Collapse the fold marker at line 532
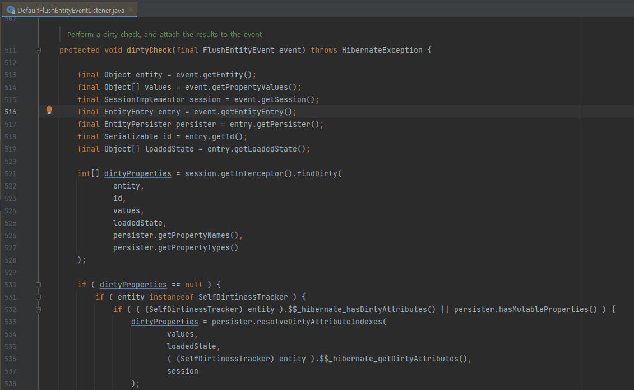Screen dimensions: 634x390 [x=39, y=310]
